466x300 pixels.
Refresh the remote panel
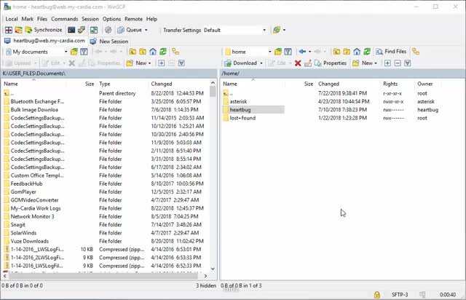(367, 52)
